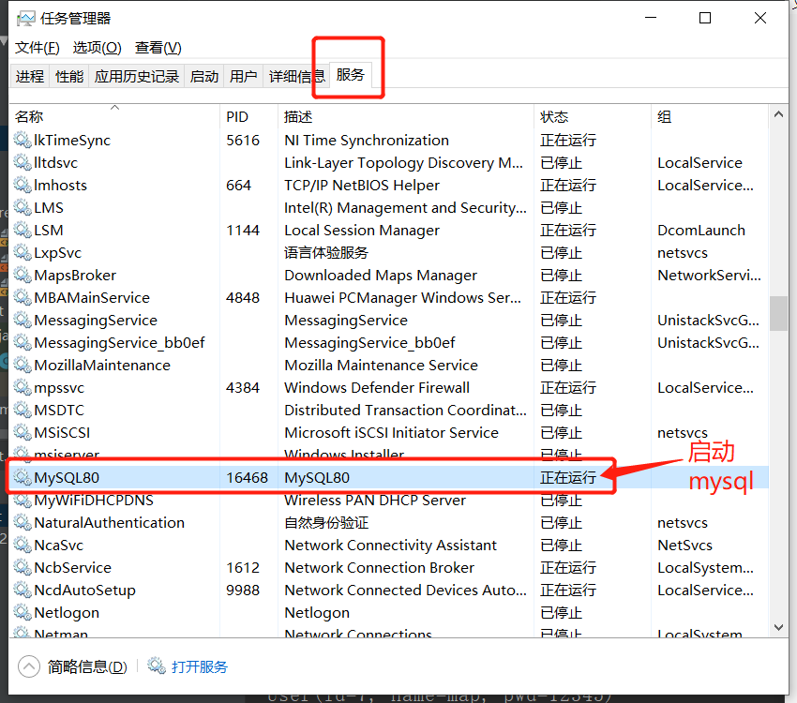The image size is (797, 703).
Task: Open the 文件(F) menu
Action: pos(38,48)
